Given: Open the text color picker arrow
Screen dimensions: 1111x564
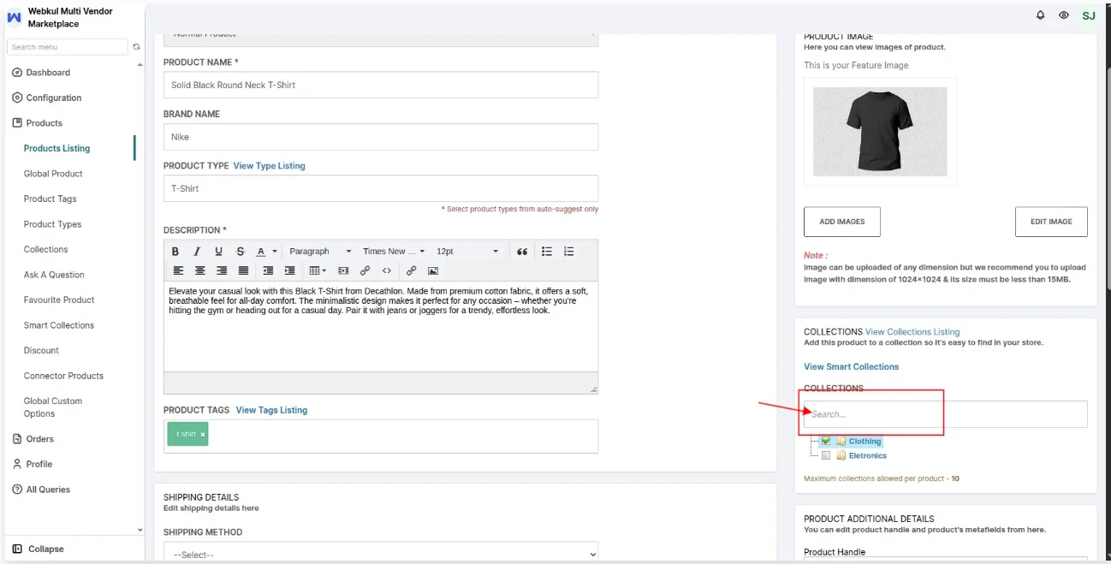Looking at the screenshot, I should pyautogui.click(x=275, y=252).
